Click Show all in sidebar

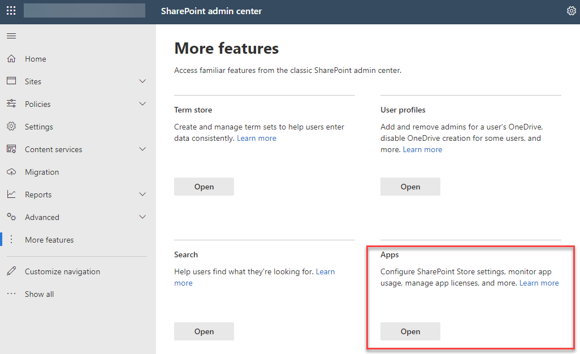(x=39, y=294)
